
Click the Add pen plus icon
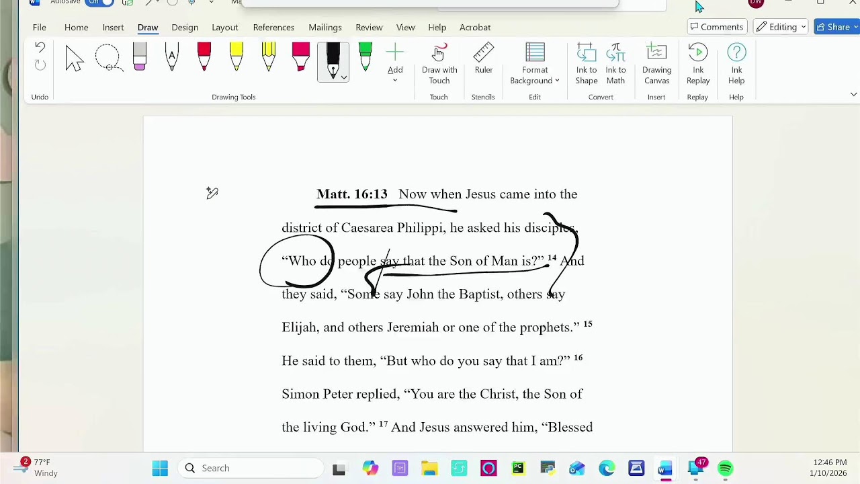tap(395, 53)
